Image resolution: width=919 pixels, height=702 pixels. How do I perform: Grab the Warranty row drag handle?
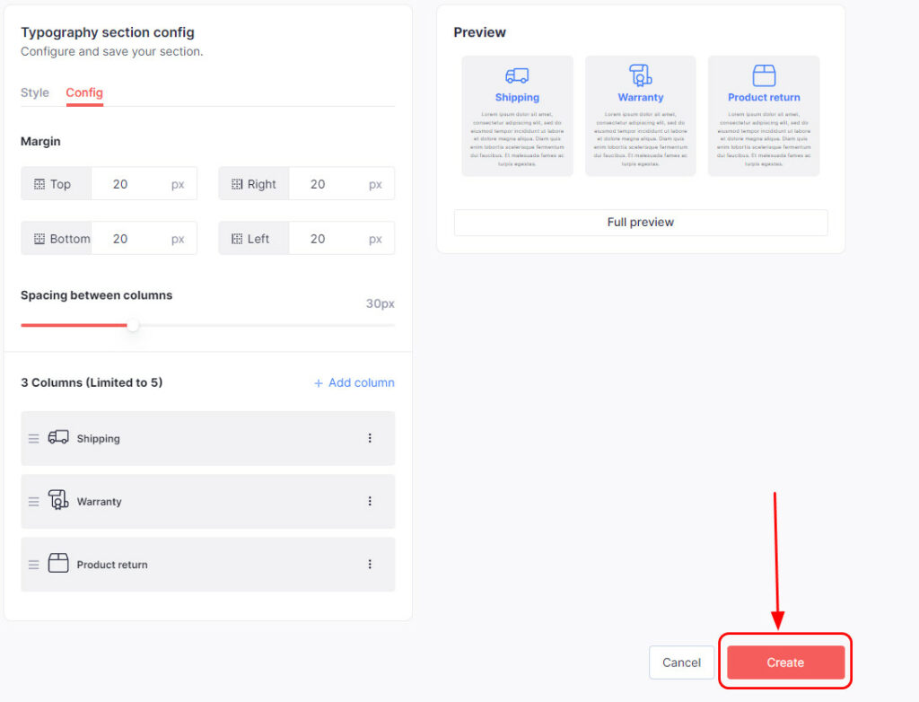tap(33, 502)
